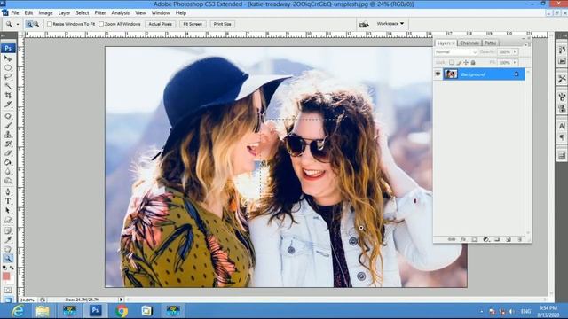
Task: Open the Image menu
Action: click(x=45, y=13)
